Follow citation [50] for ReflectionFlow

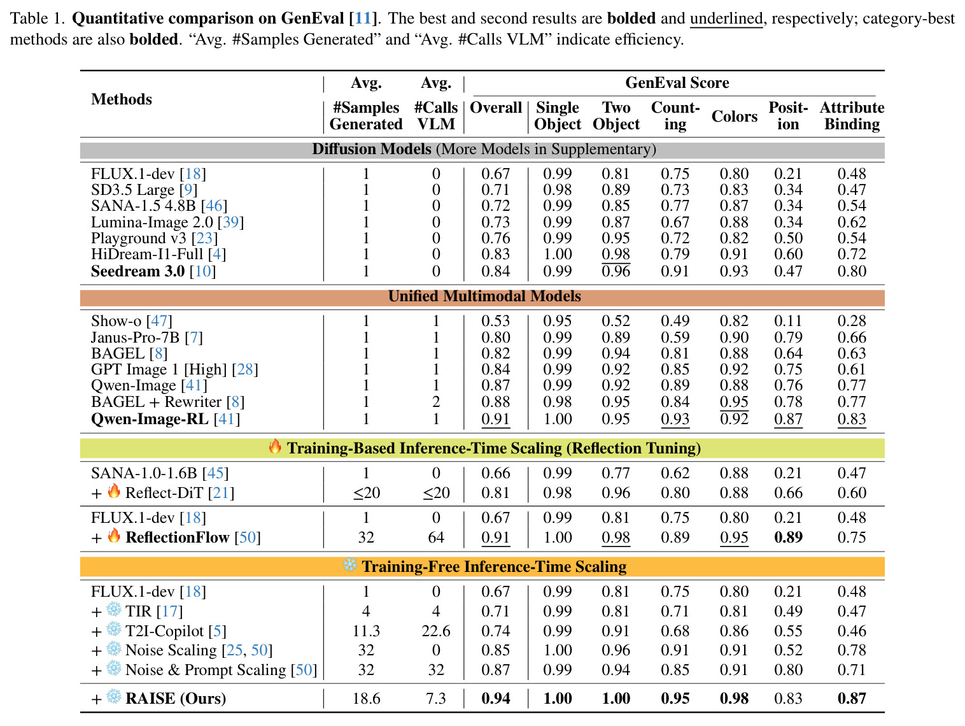pos(248,537)
